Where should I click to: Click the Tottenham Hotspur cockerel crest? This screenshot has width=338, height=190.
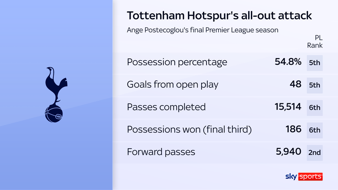click(56, 95)
